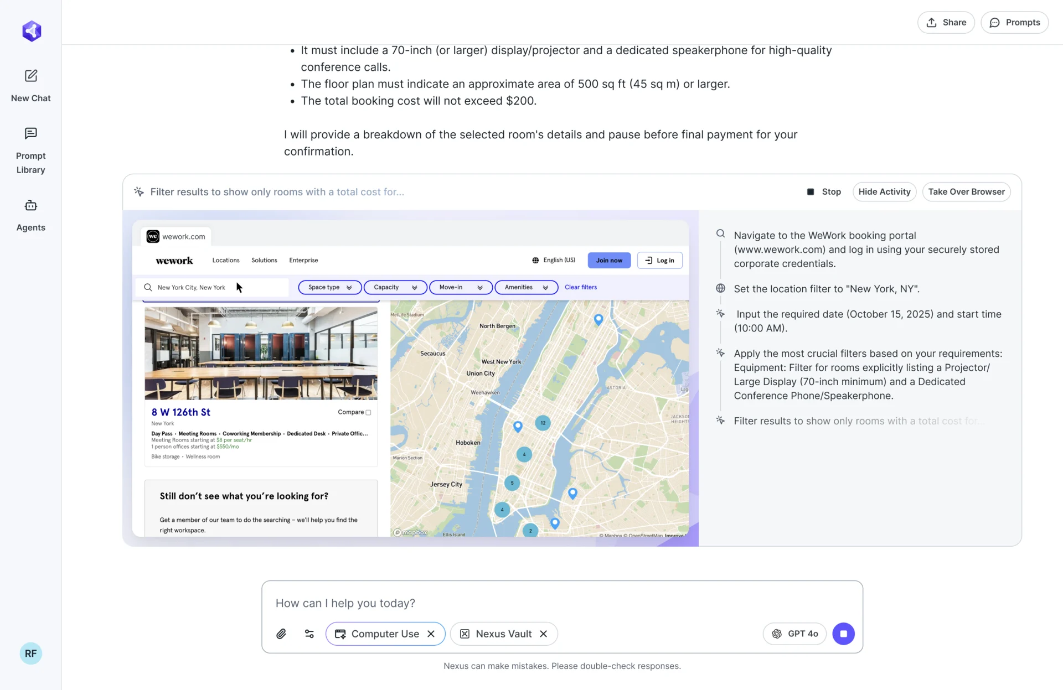Select the GPT 4o model chooser

coord(794,634)
